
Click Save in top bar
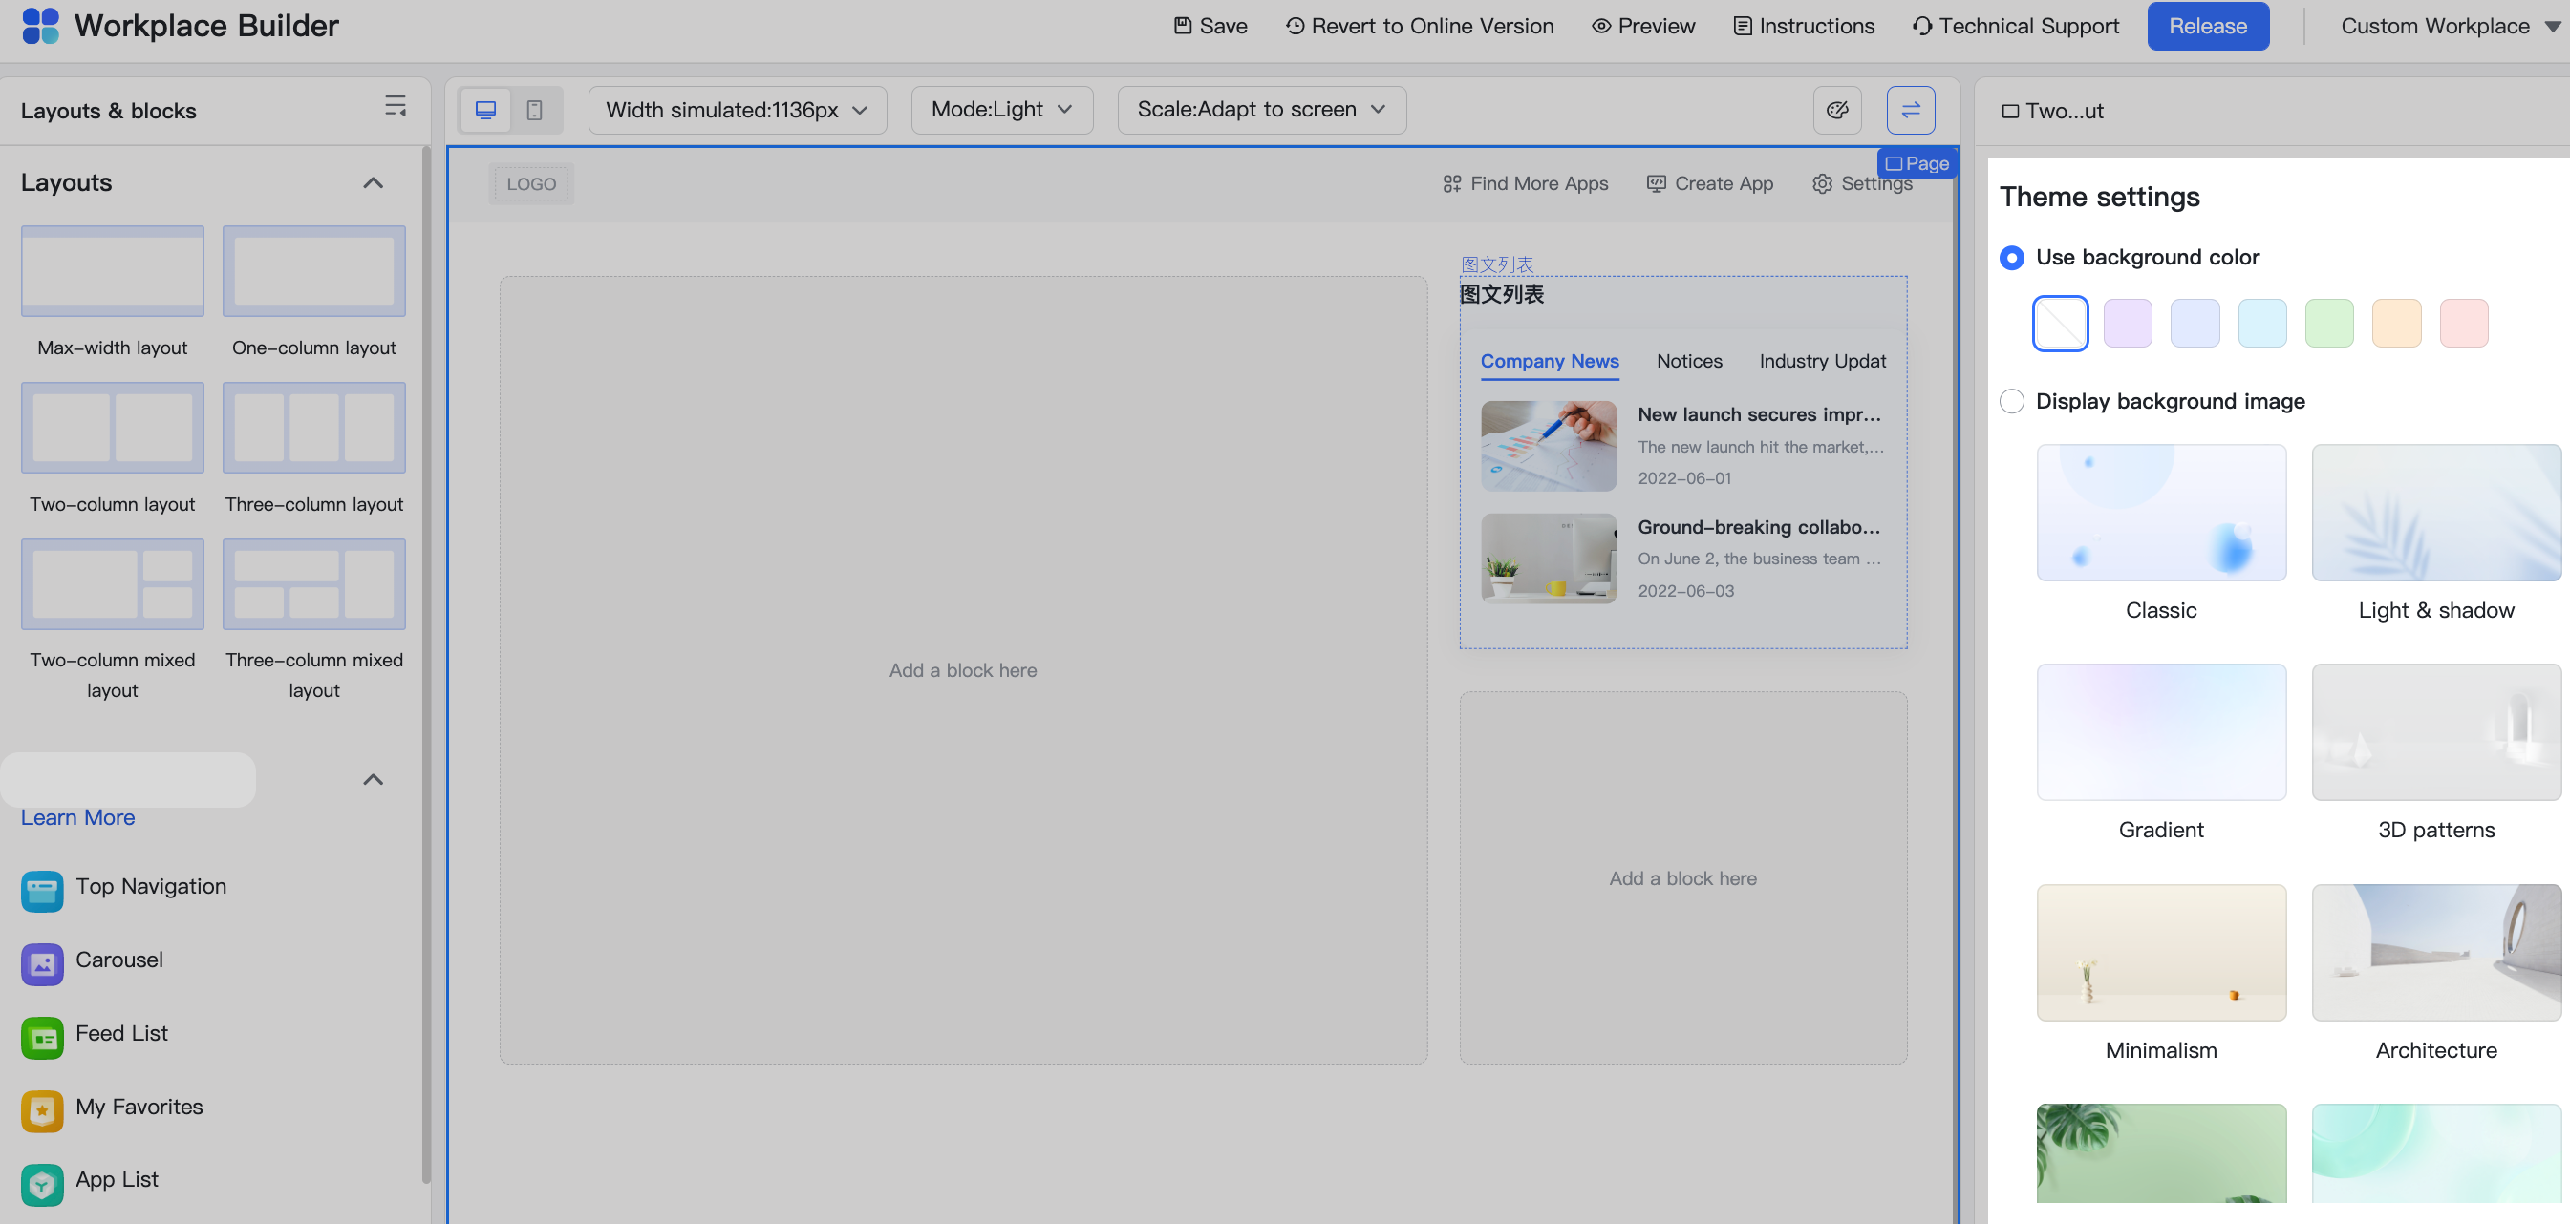(x=1210, y=26)
